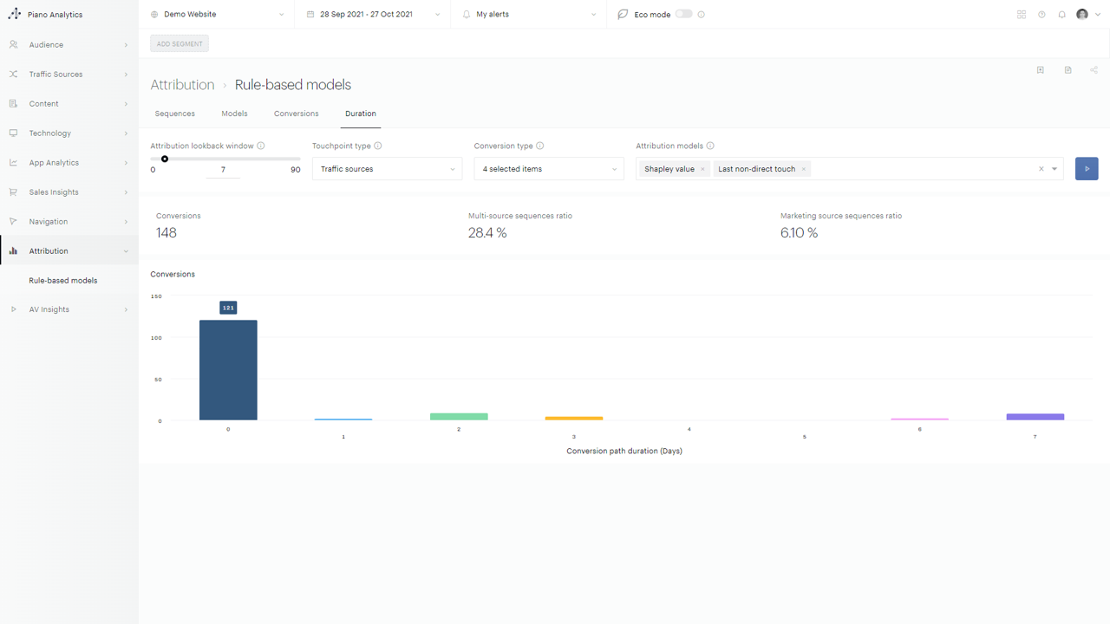Click the lookback window value field

pyautogui.click(x=223, y=170)
